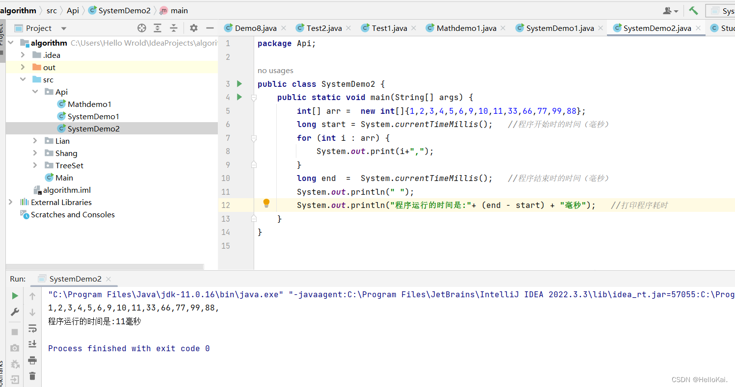Image resolution: width=735 pixels, height=387 pixels.
Task: Click the Collapse All icon in Project panel
Action: [174, 28]
